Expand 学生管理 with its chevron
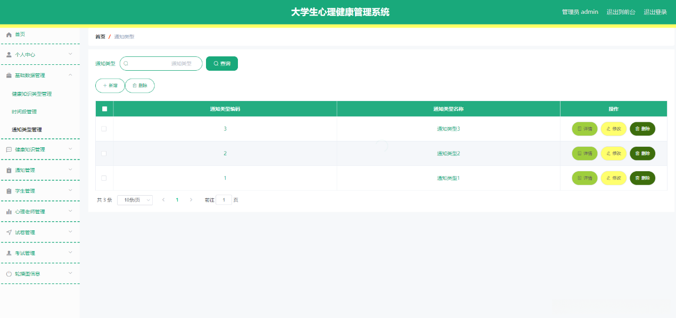The height and width of the screenshot is (318, 676). point(70,190)
